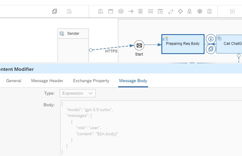Screen dimensions: 242x156
Task: Select the Sender participant box
Action: pos(73,34)
